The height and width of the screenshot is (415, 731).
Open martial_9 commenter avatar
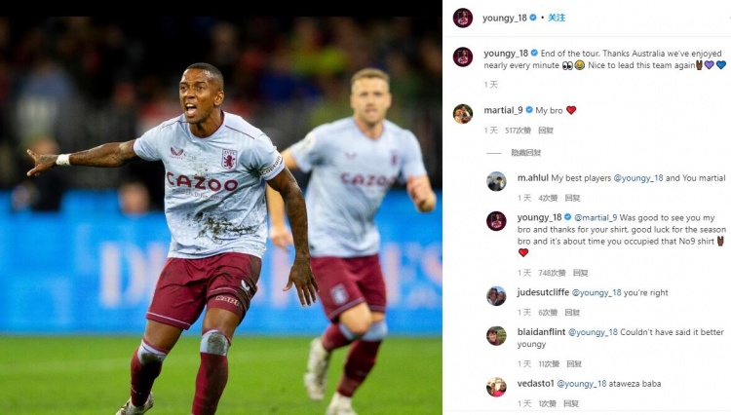(x=462, y=113)
